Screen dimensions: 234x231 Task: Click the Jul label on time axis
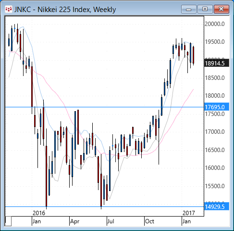click(x=111, y=221)
